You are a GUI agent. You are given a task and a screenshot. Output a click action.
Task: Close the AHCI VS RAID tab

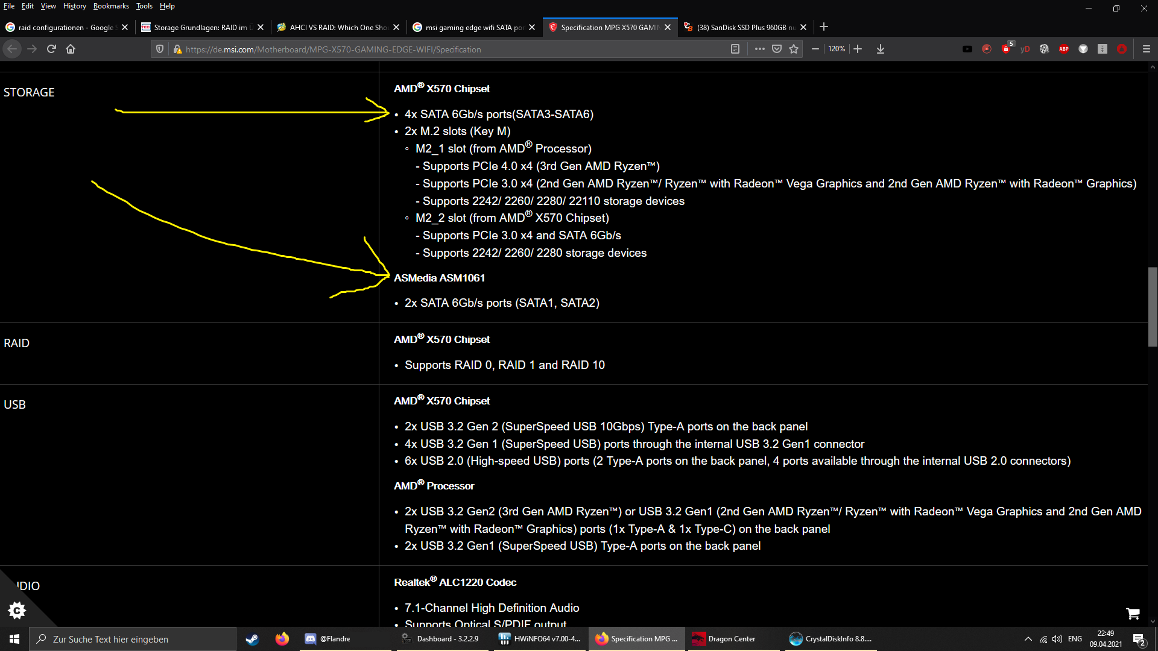tap(396, 27)
